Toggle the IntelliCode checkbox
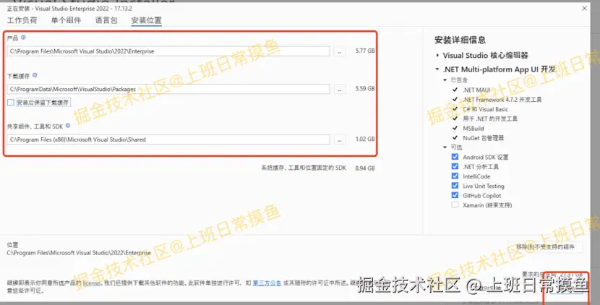The width and height of the screenshot is (600, 305). [455, 176]
